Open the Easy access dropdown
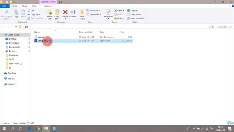Screen dimensions: 234x132 pyautogui.click(x=94, y=15)
